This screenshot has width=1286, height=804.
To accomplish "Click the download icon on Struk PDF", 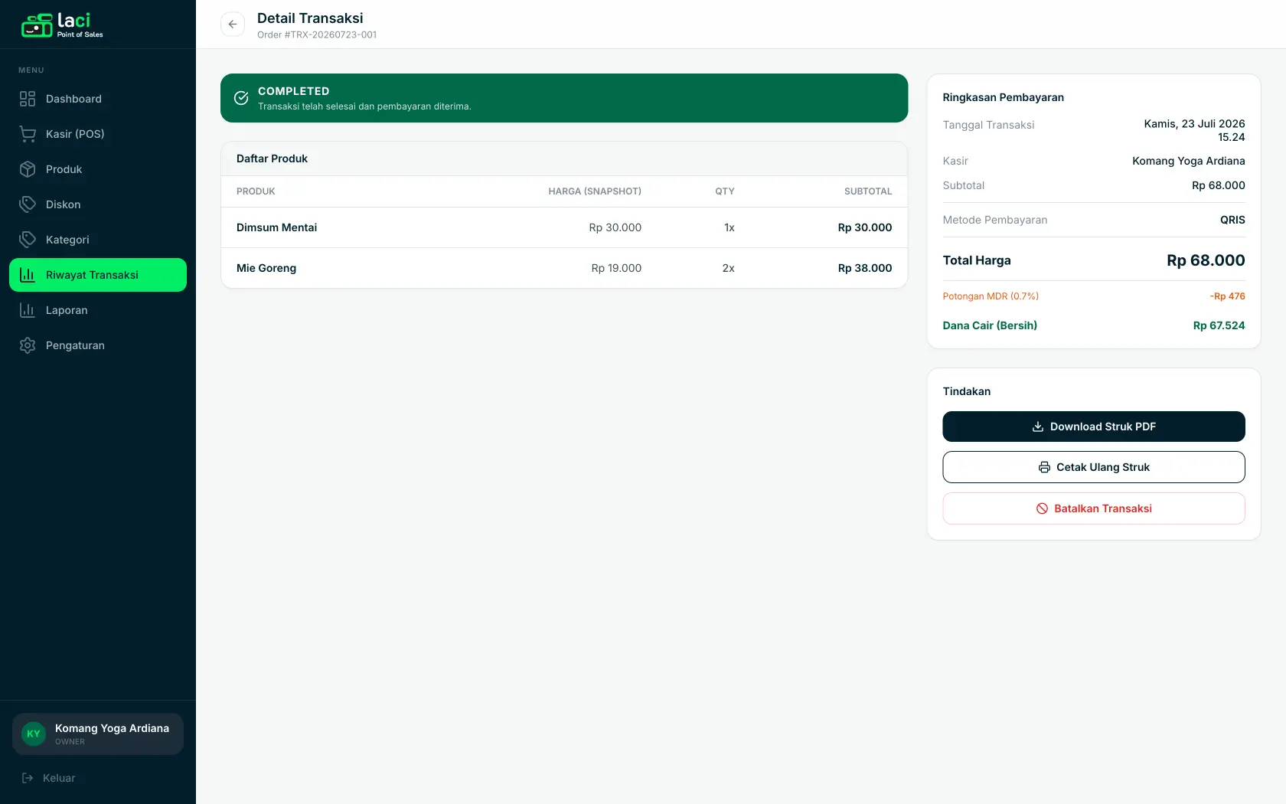I will point(1038,427).
